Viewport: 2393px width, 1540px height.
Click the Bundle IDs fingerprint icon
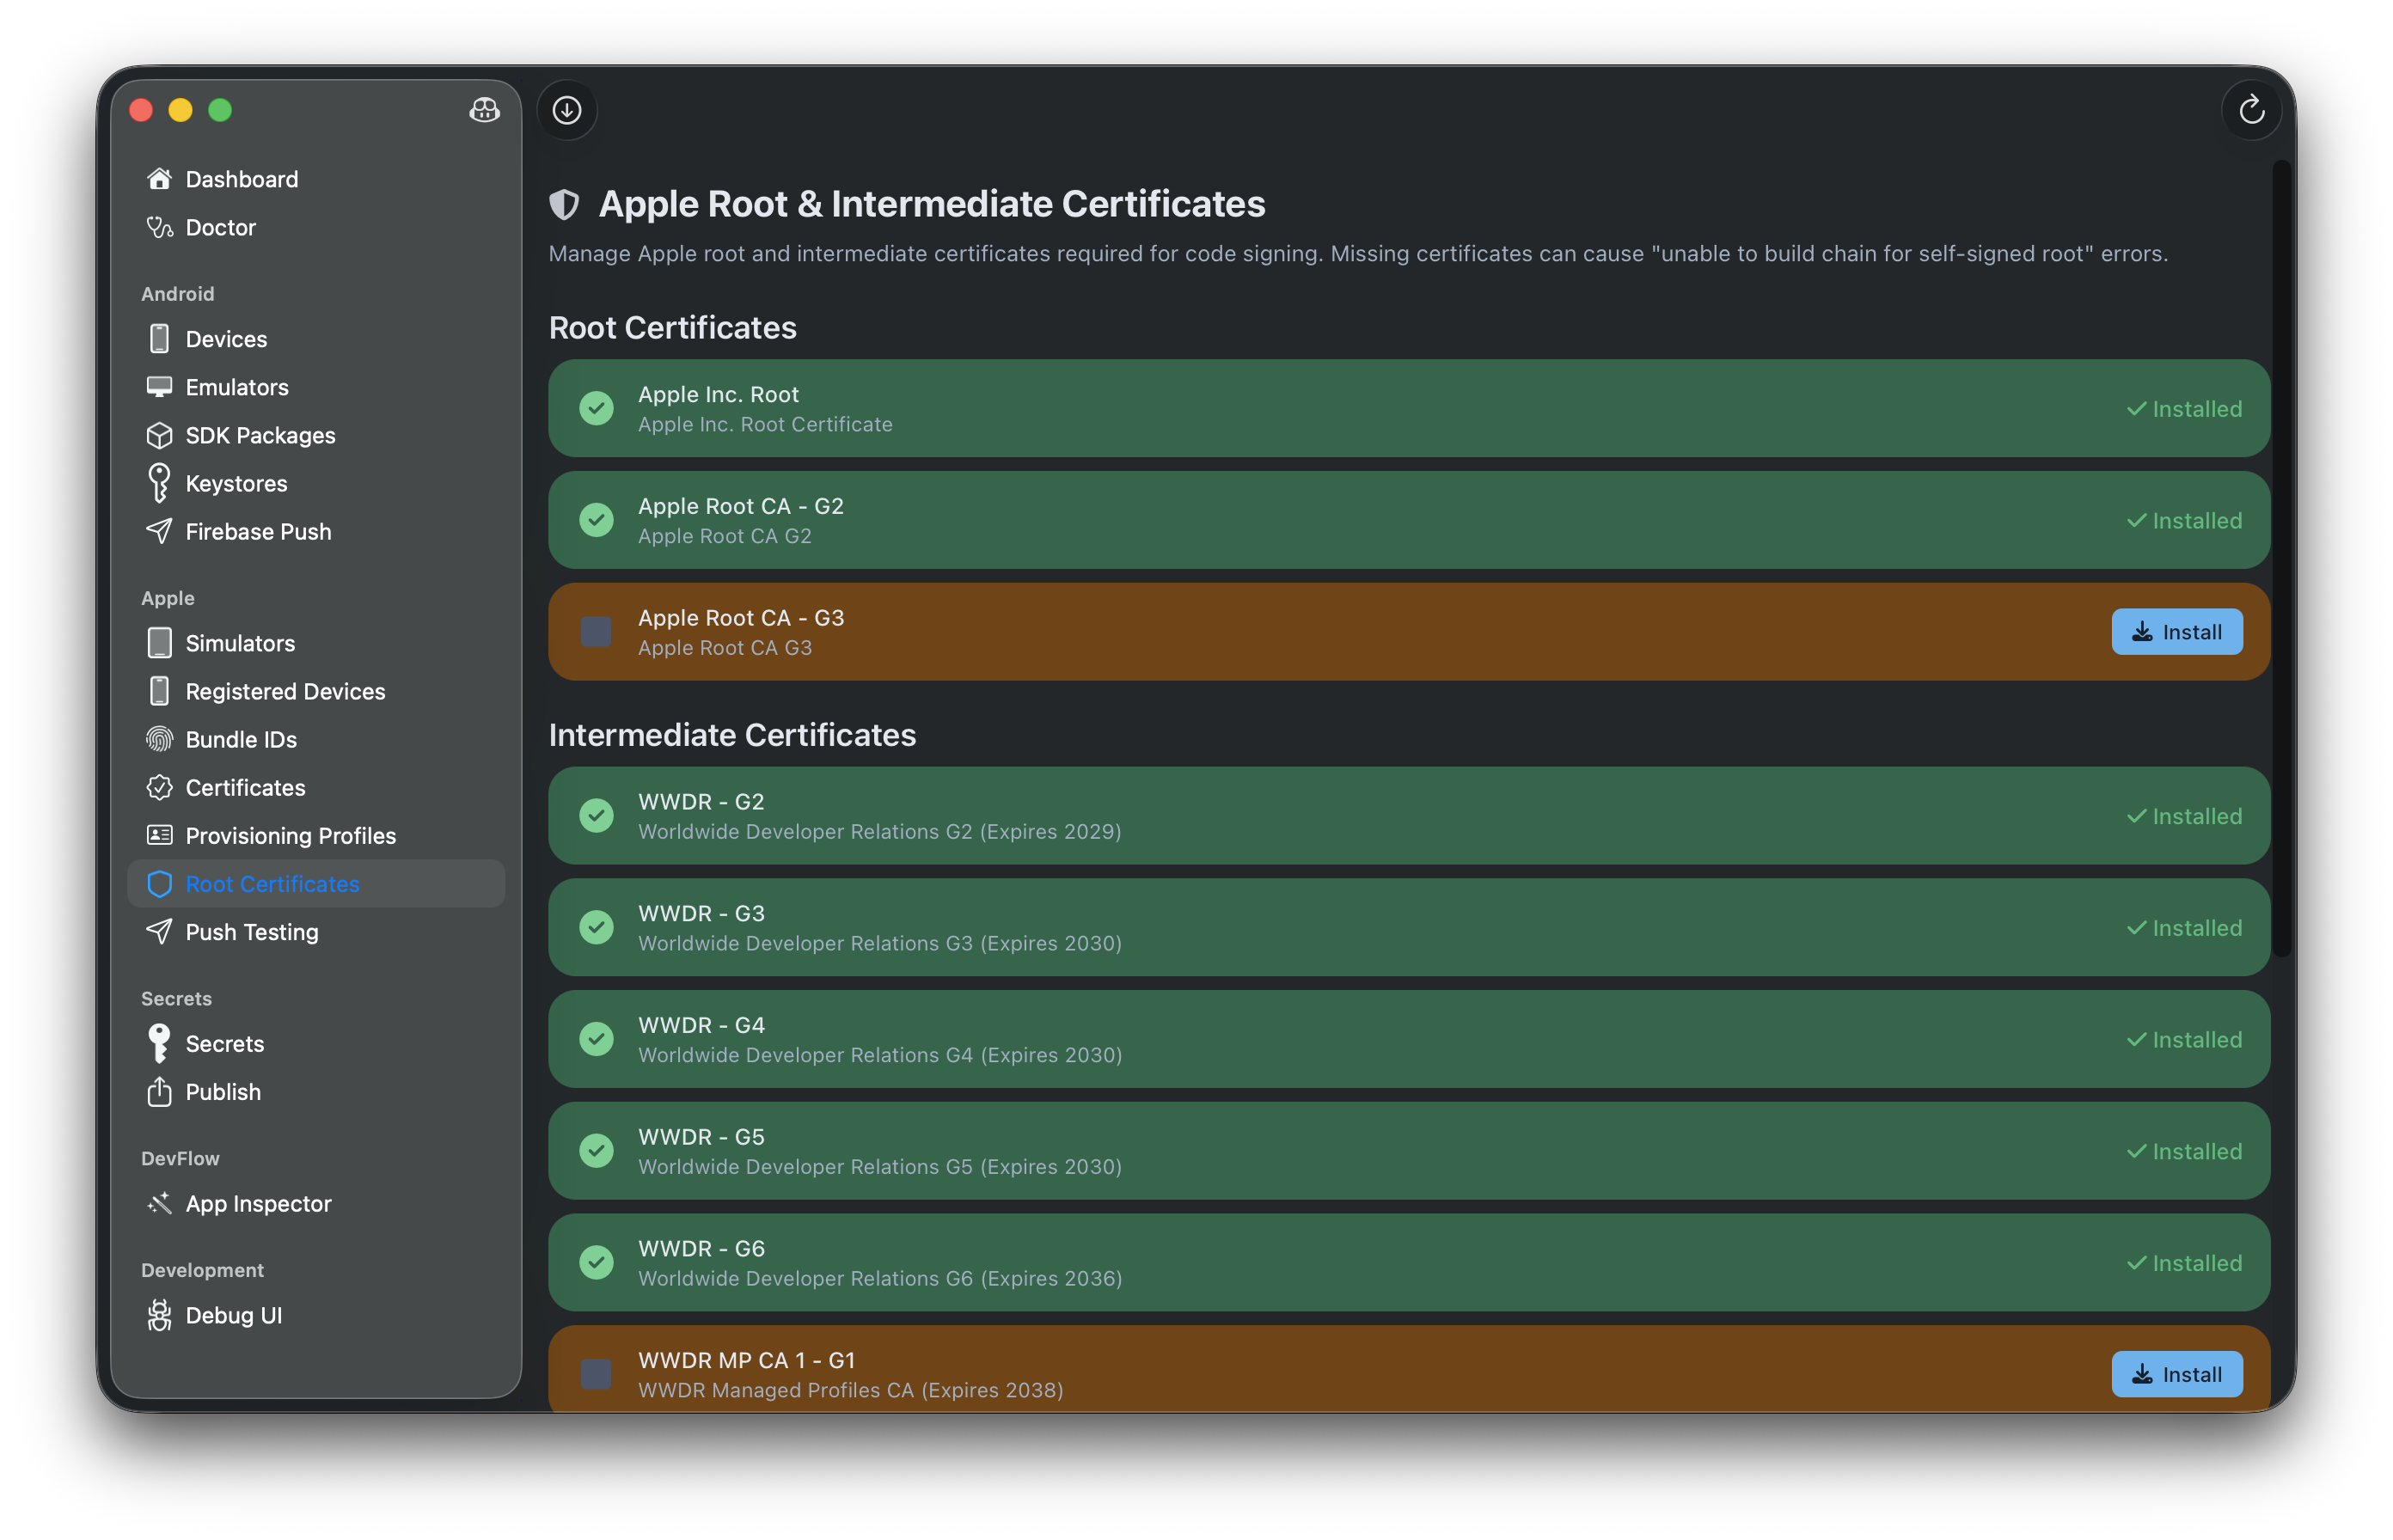tap(159, 739)
